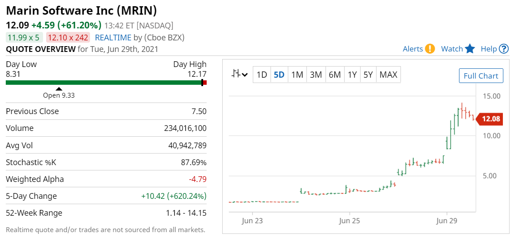This screenshot has height=237, width=514.
Task: Click the 12.09 last price value
Action: click(x=17, y=25)
